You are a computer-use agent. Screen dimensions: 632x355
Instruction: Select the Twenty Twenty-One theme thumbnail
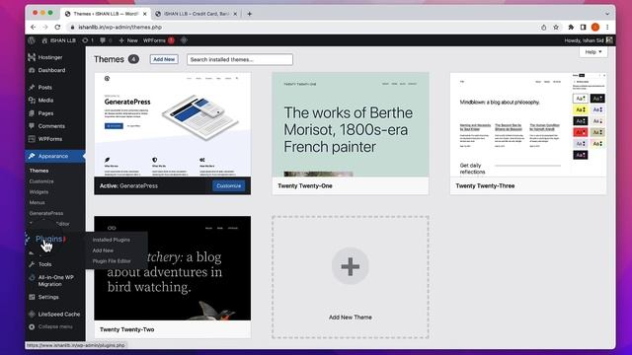click(351, 125)
